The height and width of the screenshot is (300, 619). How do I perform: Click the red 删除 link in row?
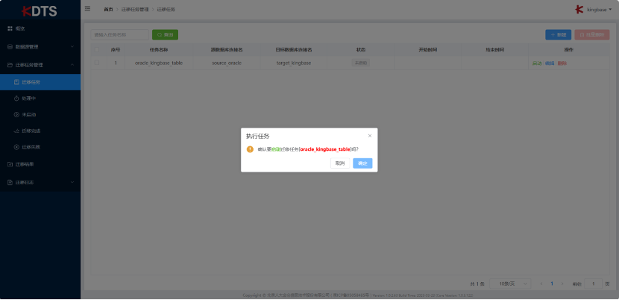(x=562, y=63)
